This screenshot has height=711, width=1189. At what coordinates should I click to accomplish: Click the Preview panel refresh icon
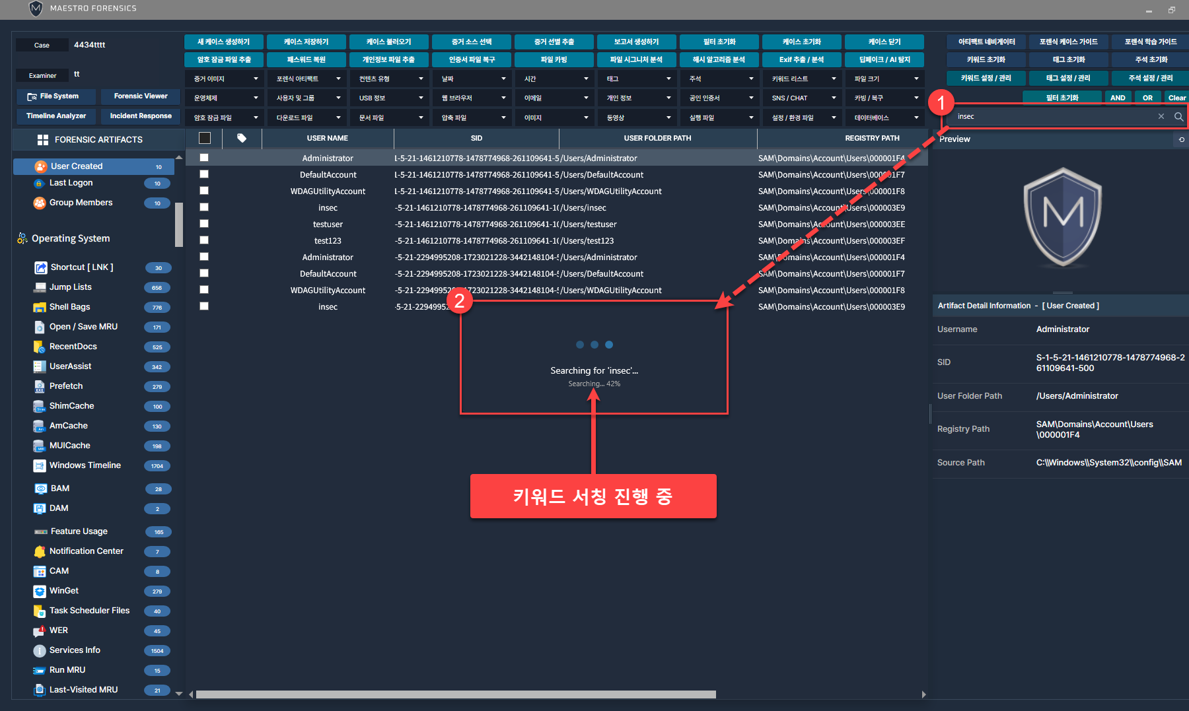[1181, 139]
